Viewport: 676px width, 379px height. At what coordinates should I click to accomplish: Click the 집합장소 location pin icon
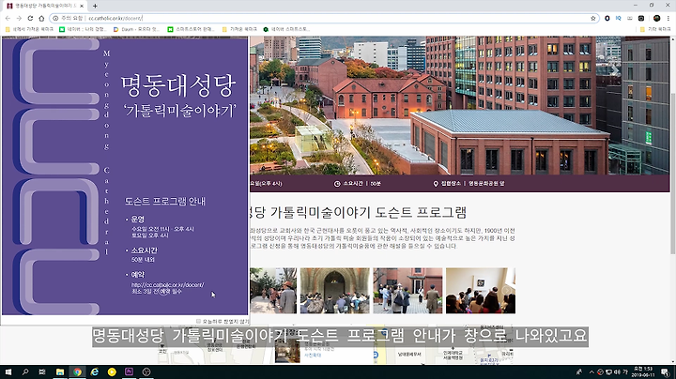tap(436, 184)
